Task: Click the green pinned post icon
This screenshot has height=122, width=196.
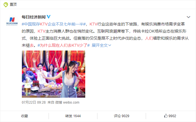Action: pos(6,5)
